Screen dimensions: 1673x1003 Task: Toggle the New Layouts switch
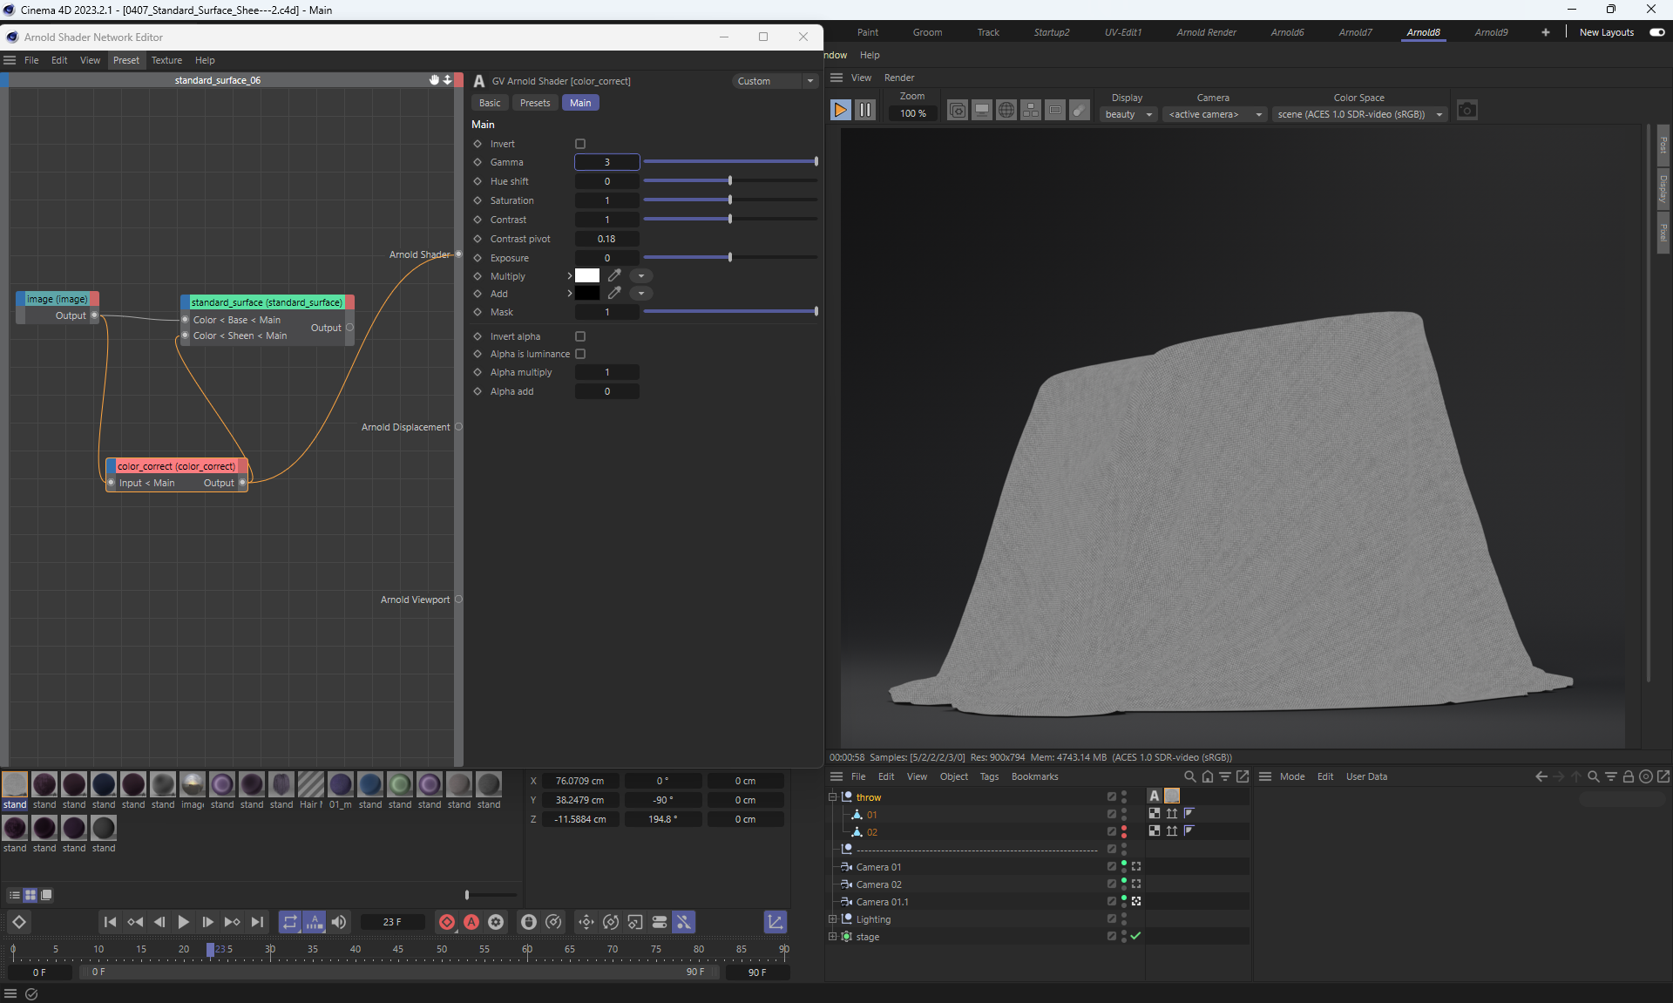(x=1656, y=32)
